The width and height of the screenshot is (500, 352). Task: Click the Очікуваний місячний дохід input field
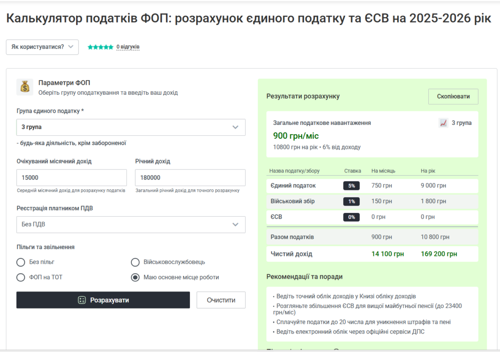tap(72, 178)
